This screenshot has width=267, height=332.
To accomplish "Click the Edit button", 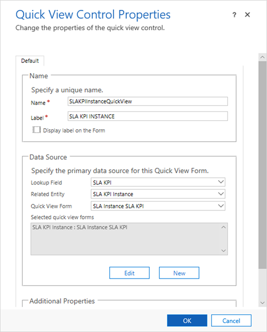I will [x=129, y=273].
